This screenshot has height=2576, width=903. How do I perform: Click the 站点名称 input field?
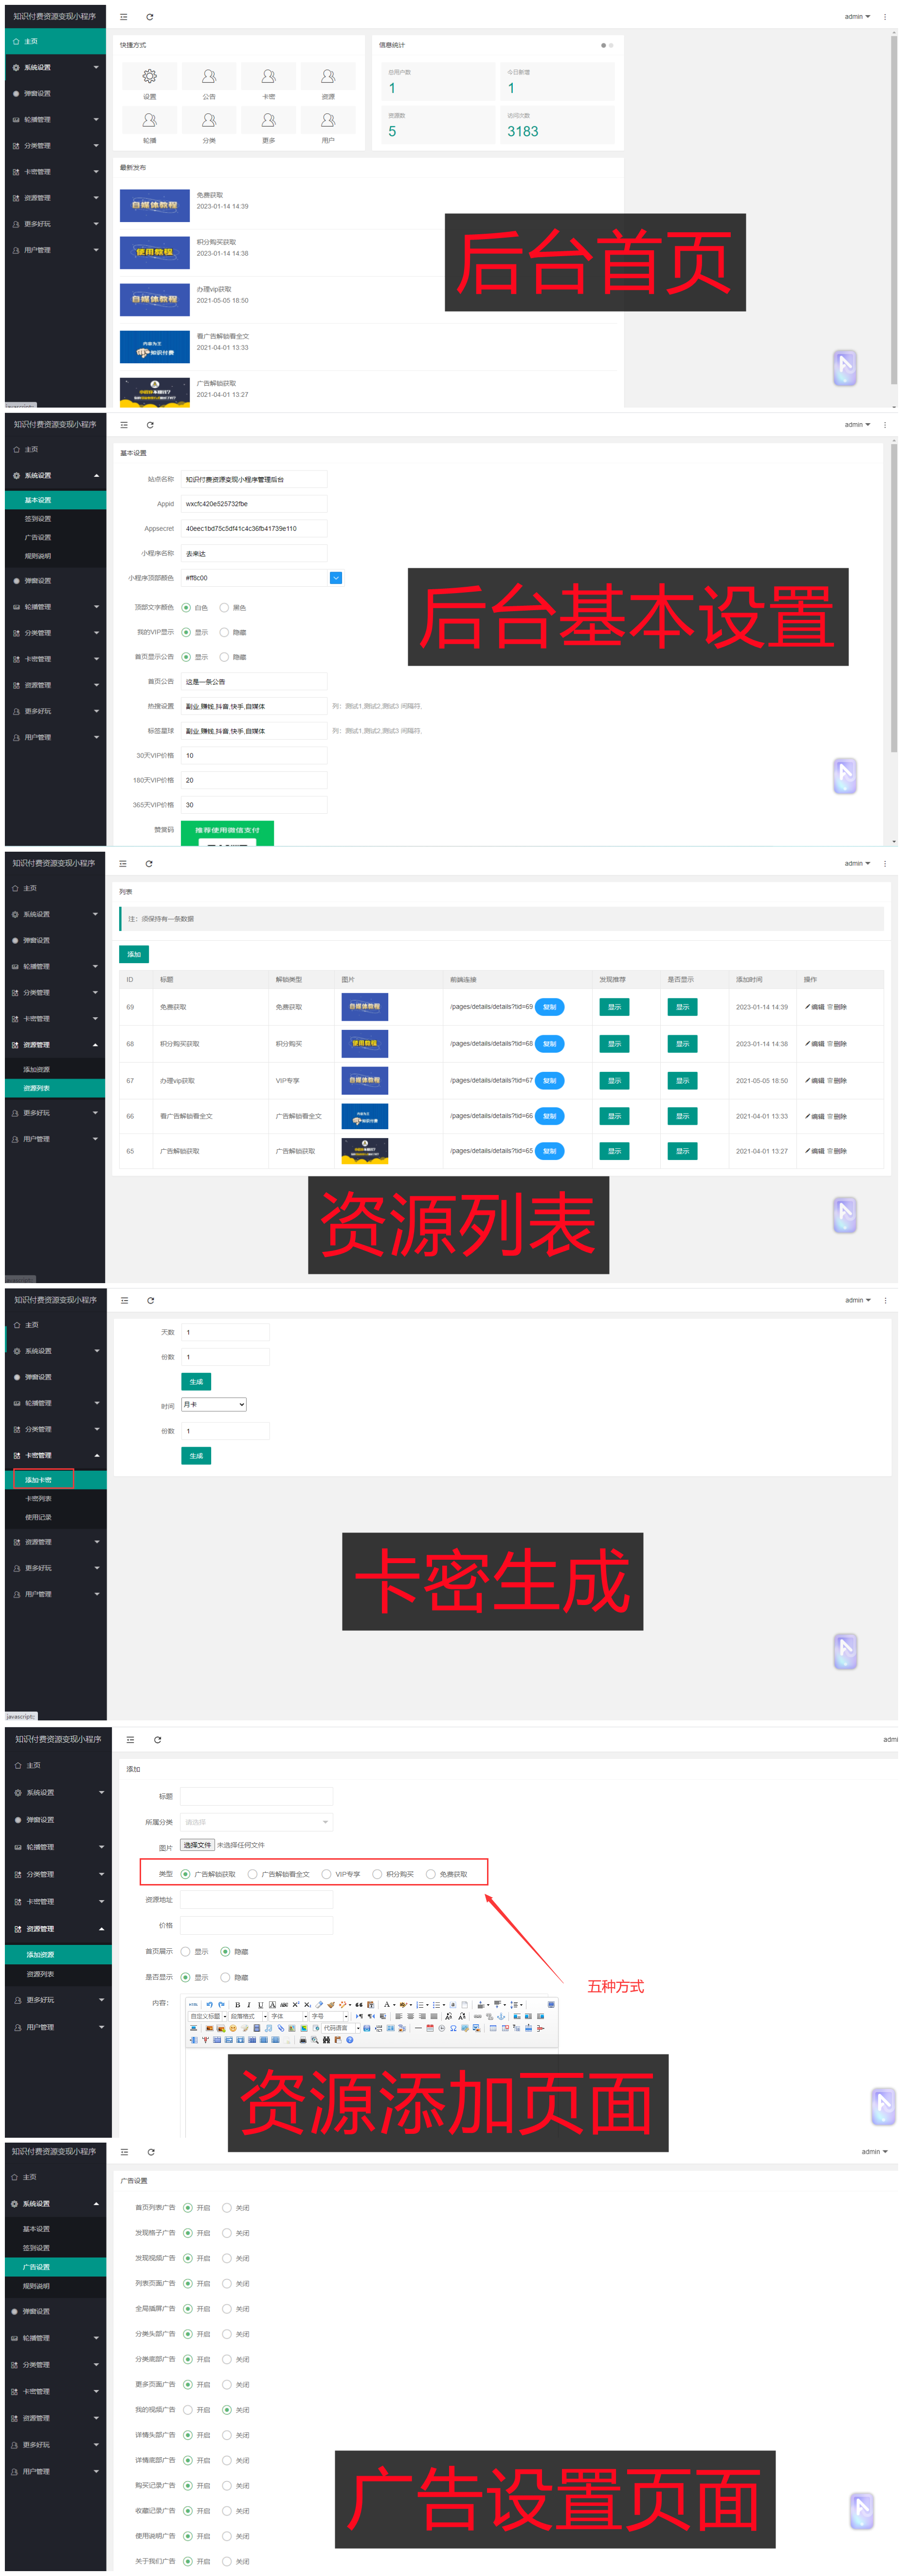pos(253,480)
